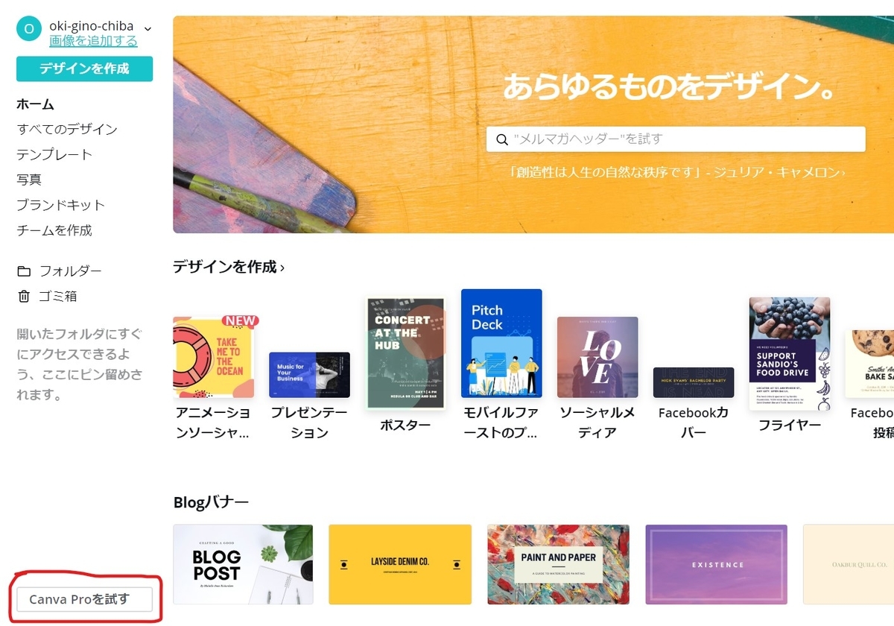Select ブランドキット in the sidebar
This screenshot has height=626, width=894.
[x=61, y=205]
